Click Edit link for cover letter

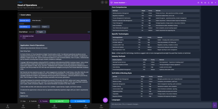click(x=89, y=32)
